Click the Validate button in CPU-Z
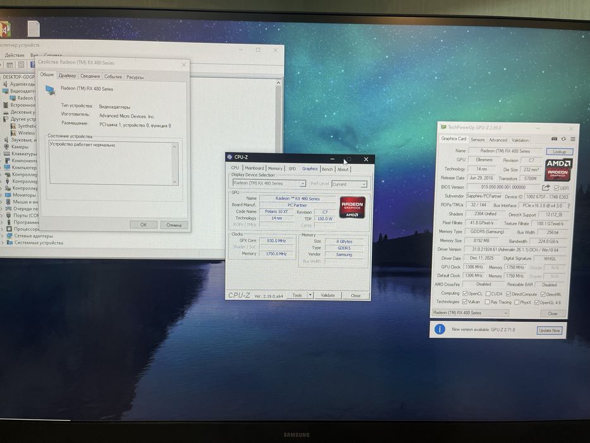 point(328,296)
